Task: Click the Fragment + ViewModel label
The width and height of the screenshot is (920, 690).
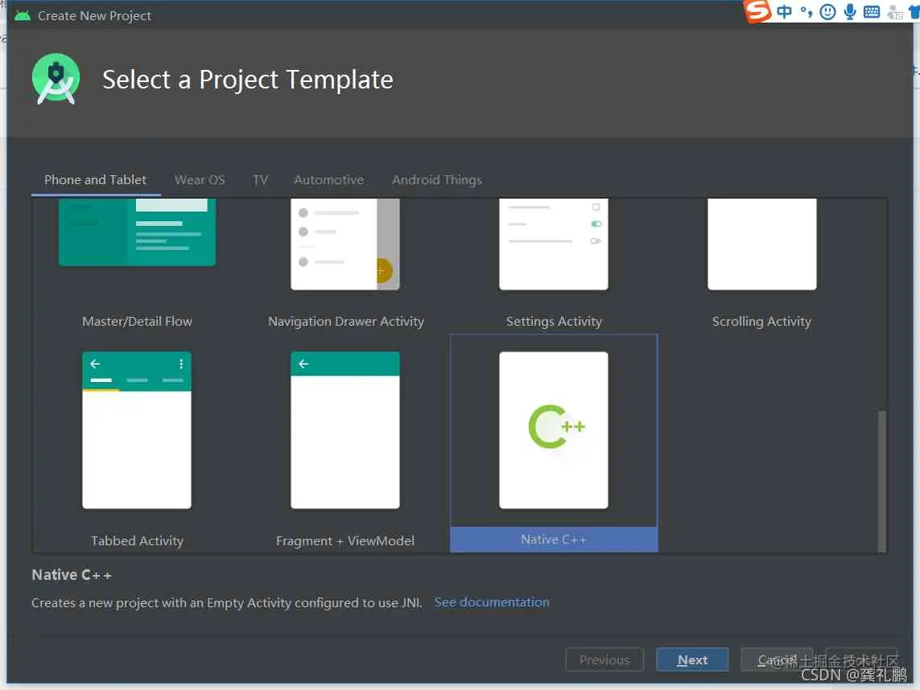Action: point(345,540)
